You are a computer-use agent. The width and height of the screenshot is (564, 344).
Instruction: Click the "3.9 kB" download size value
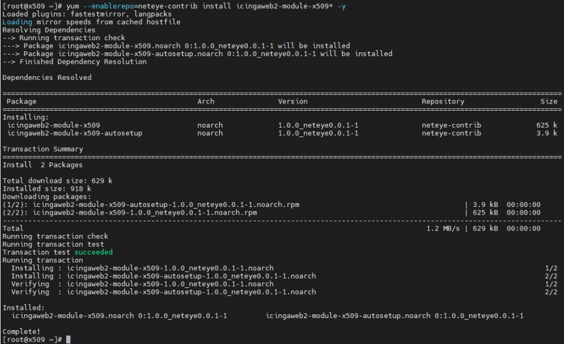coord(485,205)
